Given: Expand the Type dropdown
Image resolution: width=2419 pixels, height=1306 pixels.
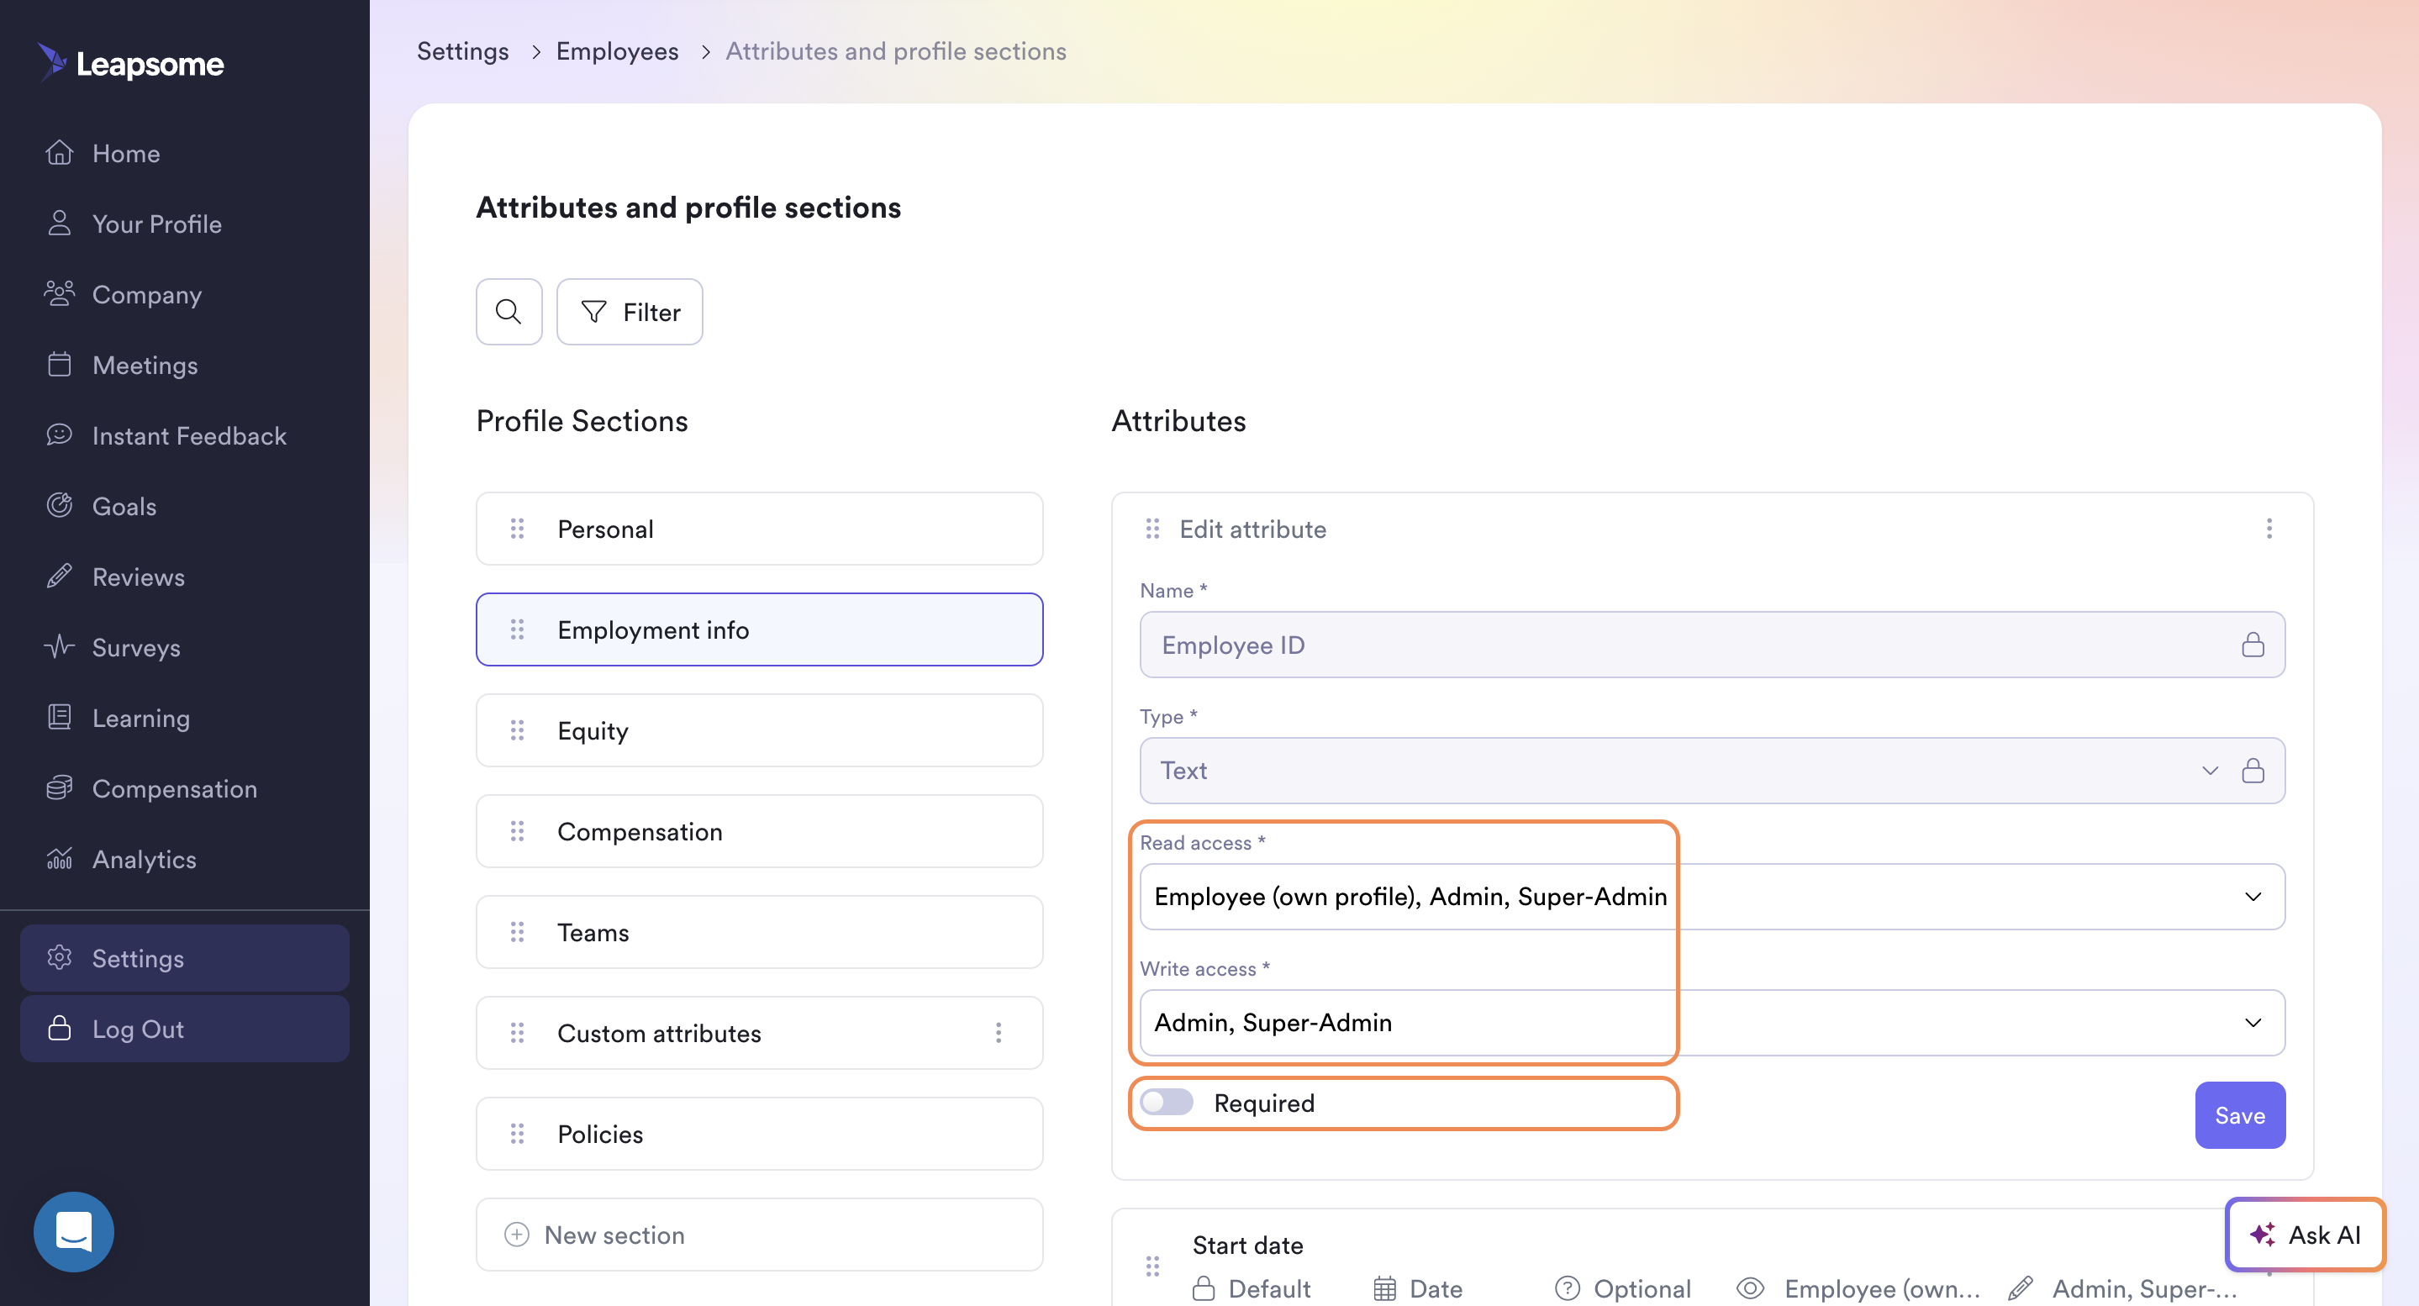Looking at the screenshot, I should pos(2211,771).
